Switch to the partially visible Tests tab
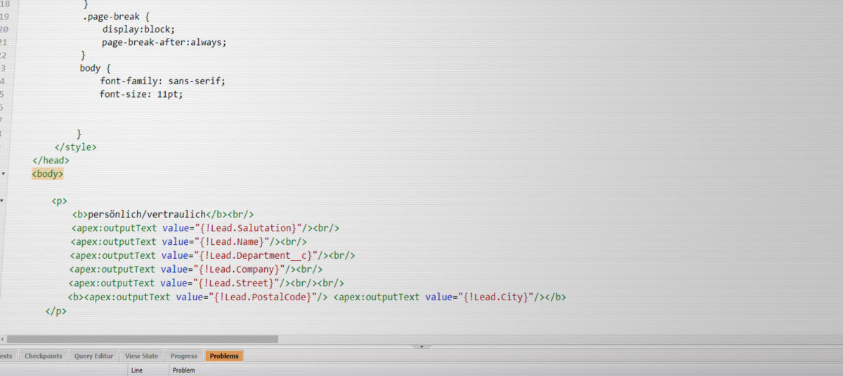Image resolution: width=843 pixels, height=376 pixels. coord(6,356)
